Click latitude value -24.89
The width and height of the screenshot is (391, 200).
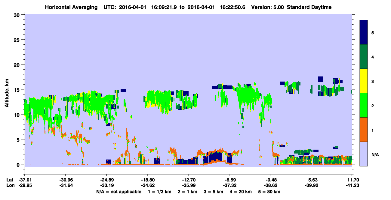106,180
